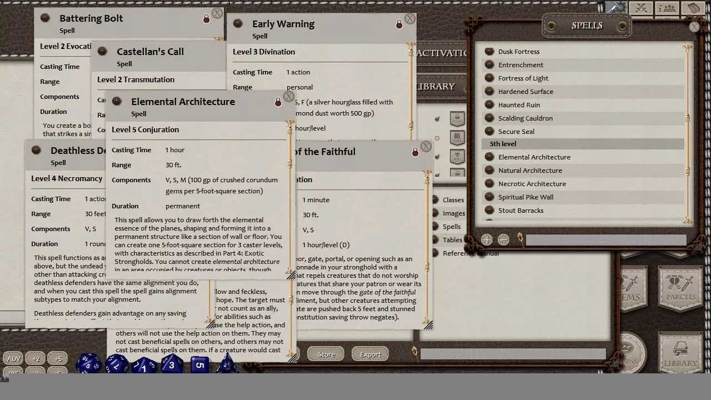Image resolution: width=711 pixels, height=400 pixels.
Task: Open the Library sidebar button
Action: click(680, 354)
